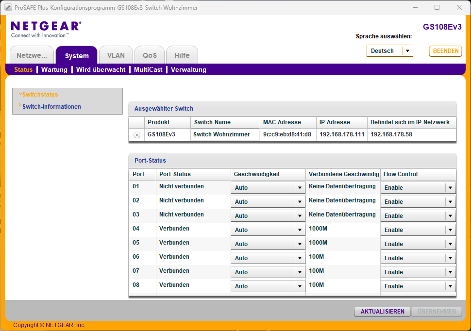Switch to the Netzwerk tab
The height and width of the screenshot is (331, 471).
pos(32,55)
